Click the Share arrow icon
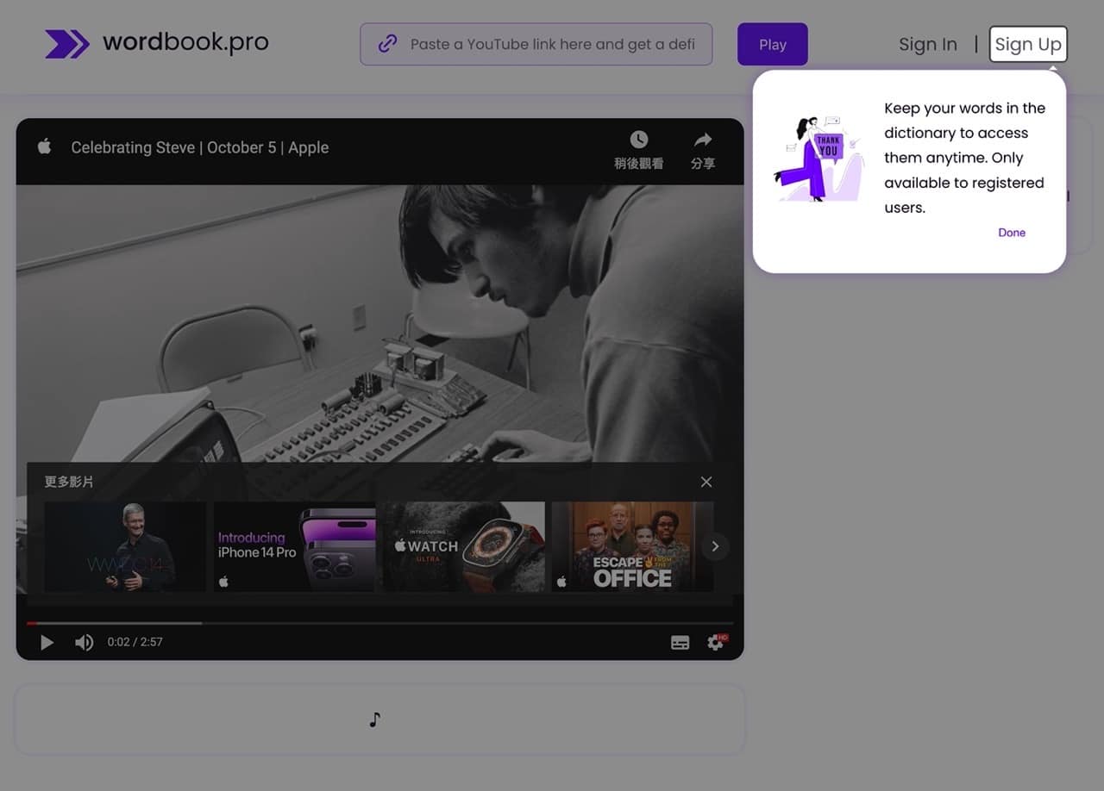 (x=703, y=140)
